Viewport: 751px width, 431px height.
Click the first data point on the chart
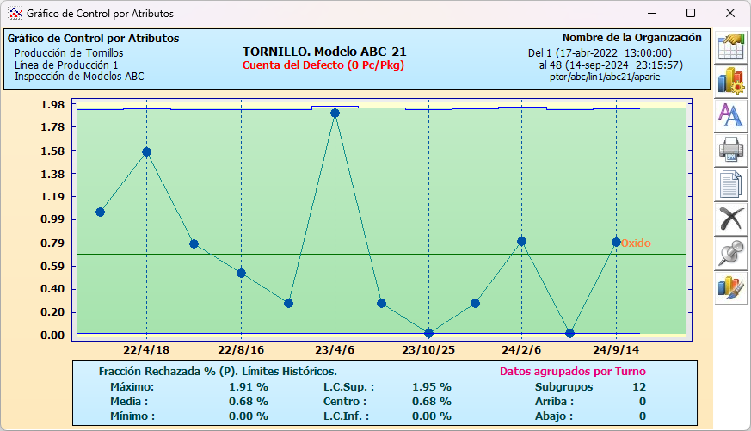tap(100, 212)
